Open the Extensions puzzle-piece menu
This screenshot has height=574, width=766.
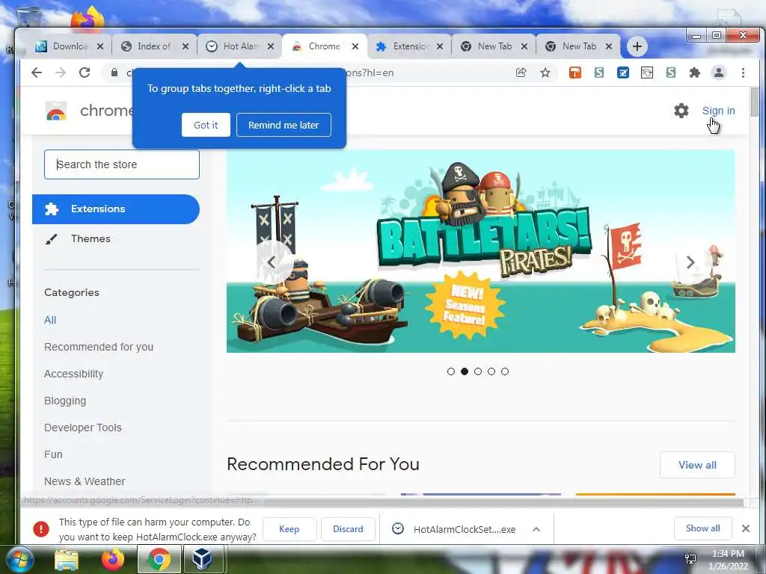pos(694,72)
